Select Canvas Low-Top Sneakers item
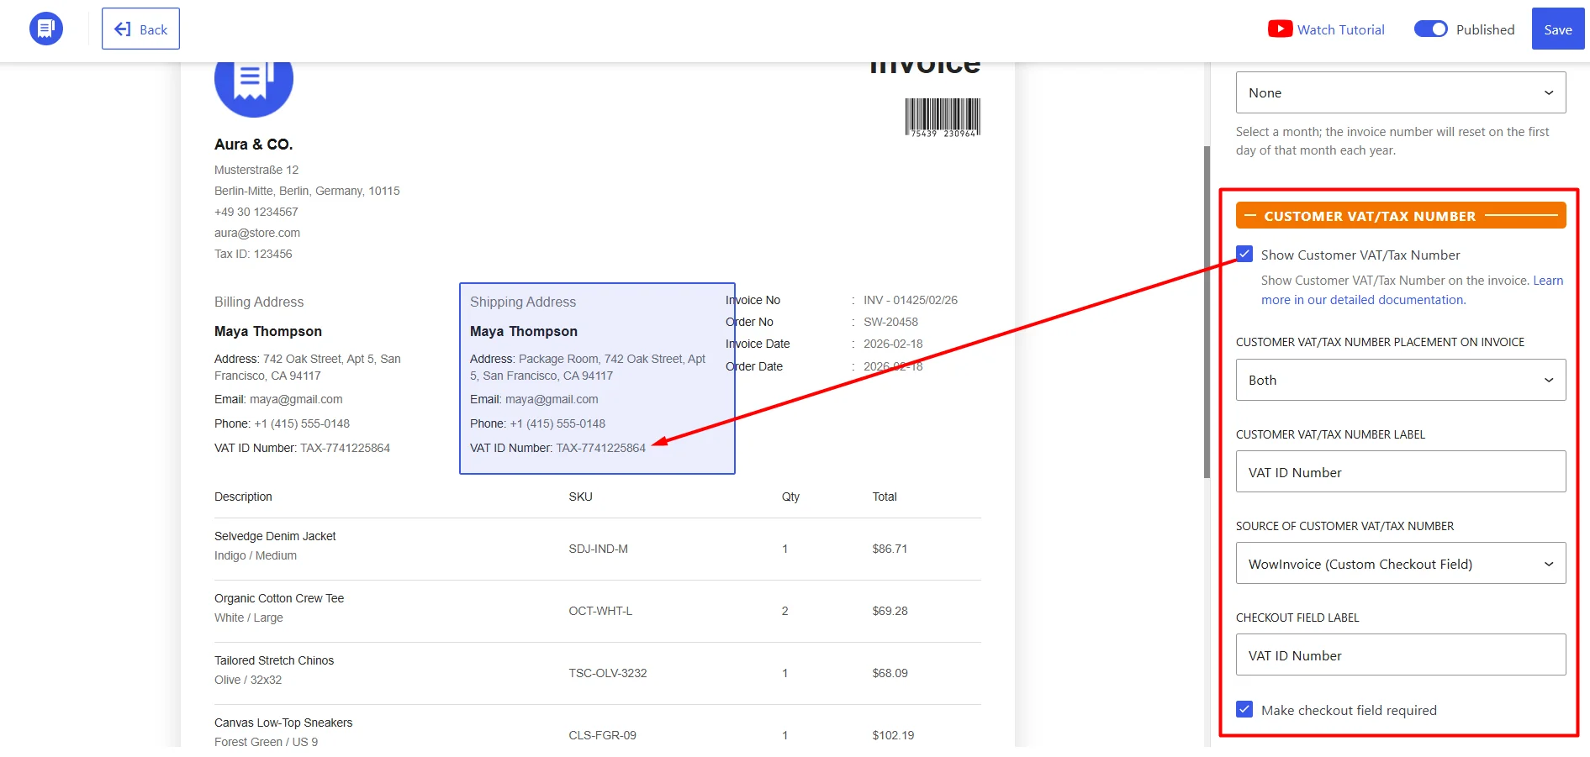The image size is (1590, 757). coord(283,723)
